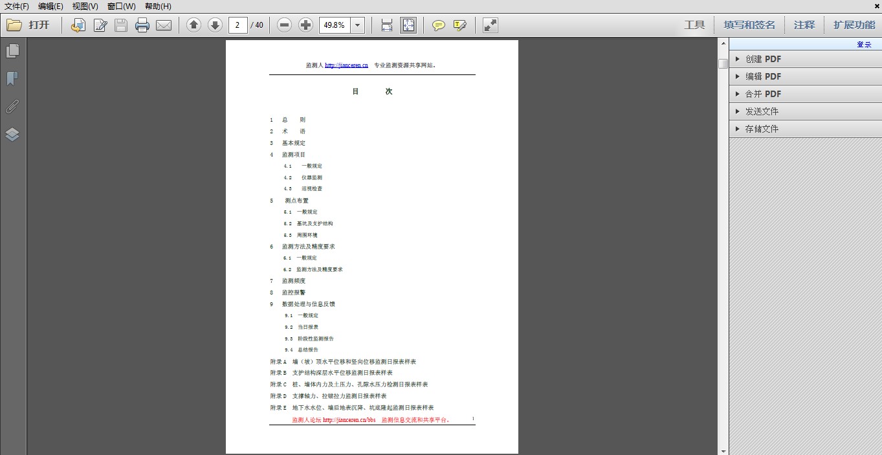Click 附录 E appendix entry
Screen dimensions: 882x455
point(352,408)
